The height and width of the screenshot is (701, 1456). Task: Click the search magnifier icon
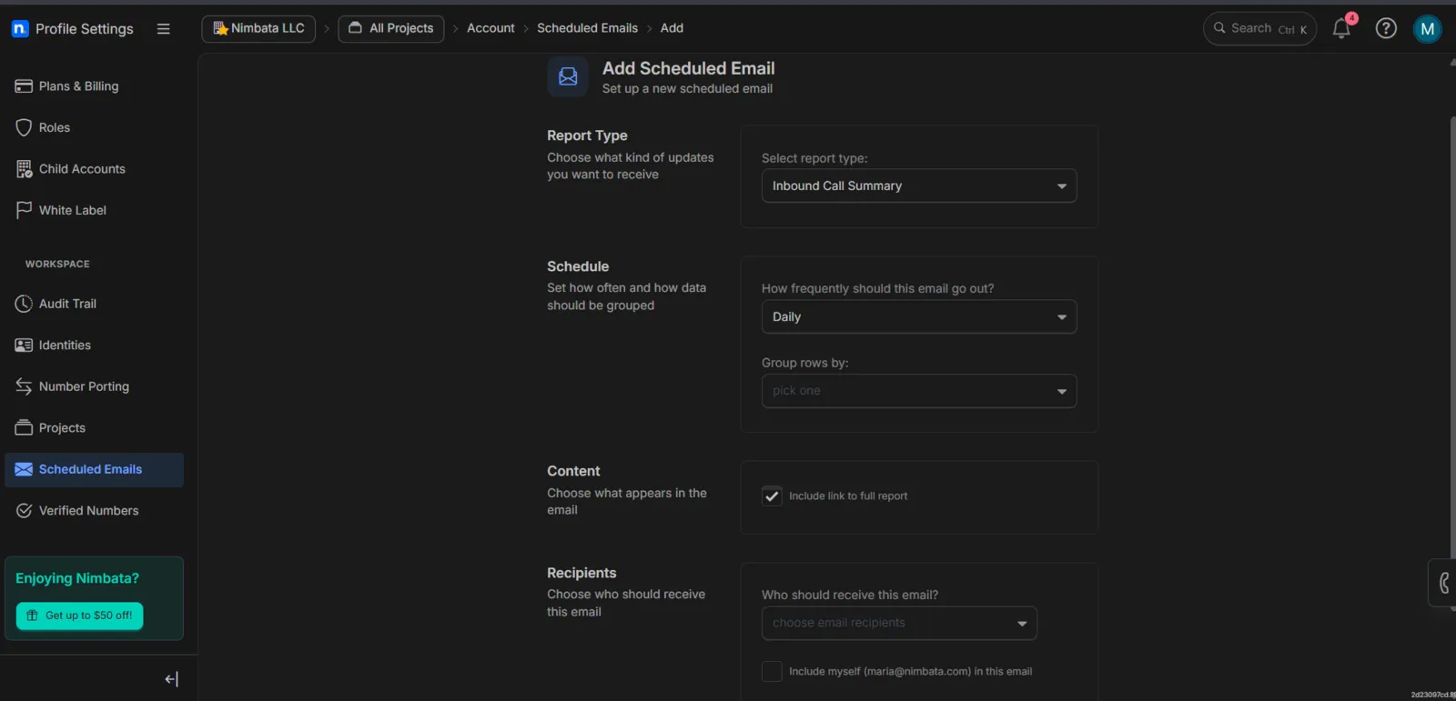(x=1219, y=28)
